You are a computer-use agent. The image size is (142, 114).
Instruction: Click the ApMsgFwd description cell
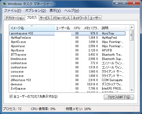pos(109,38)
